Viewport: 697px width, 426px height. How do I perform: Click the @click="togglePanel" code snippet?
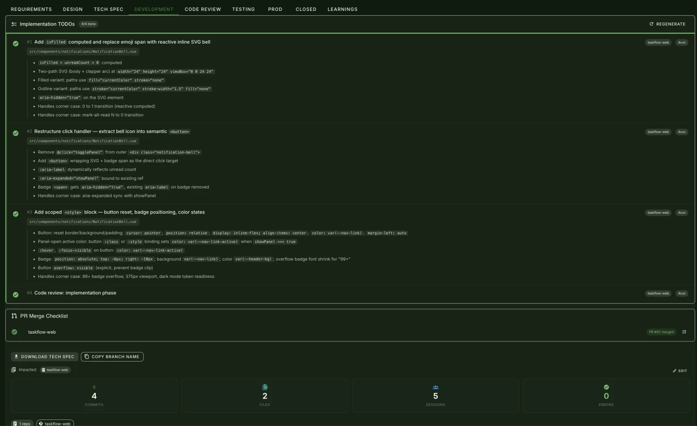(x=80, y=152)
